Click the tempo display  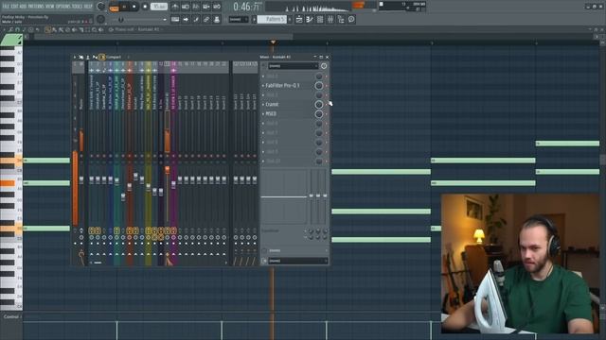tap(159, 7)
